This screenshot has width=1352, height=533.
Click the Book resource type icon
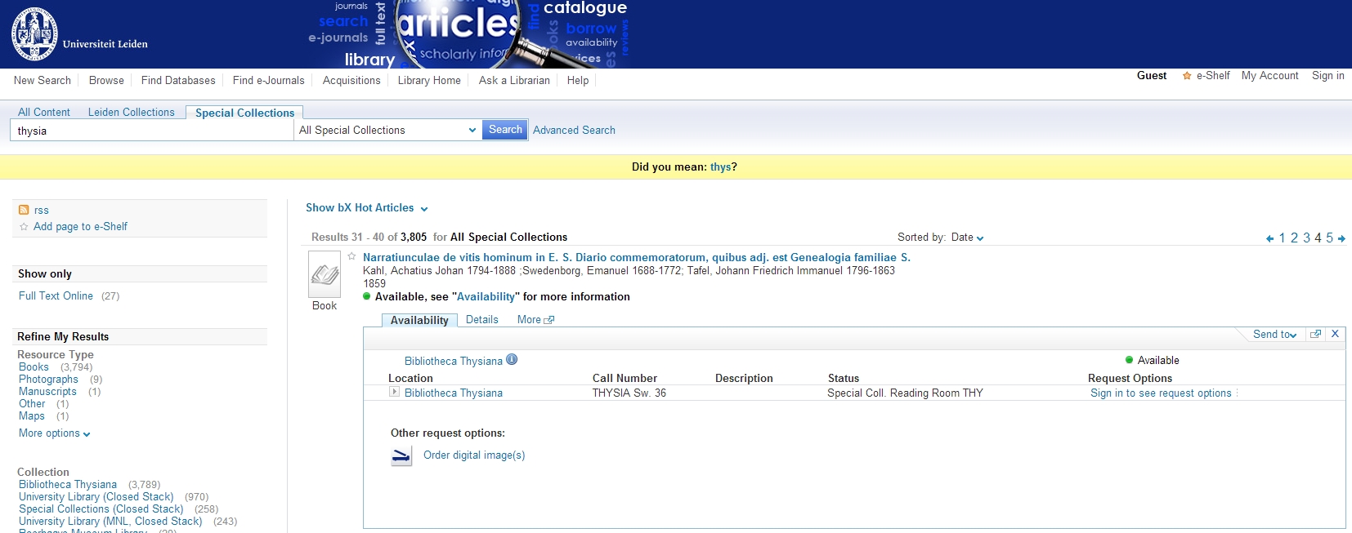click(x=325, y=274)
